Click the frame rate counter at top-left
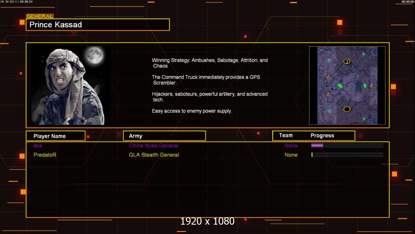This screenshot has width=415, height=234. 16,2
